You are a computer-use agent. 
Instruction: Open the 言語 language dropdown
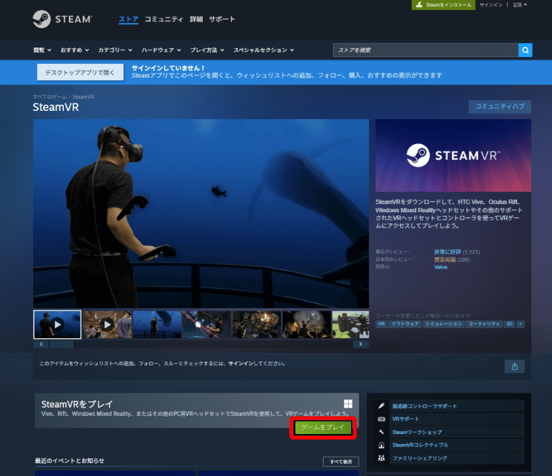coord(519,5)
